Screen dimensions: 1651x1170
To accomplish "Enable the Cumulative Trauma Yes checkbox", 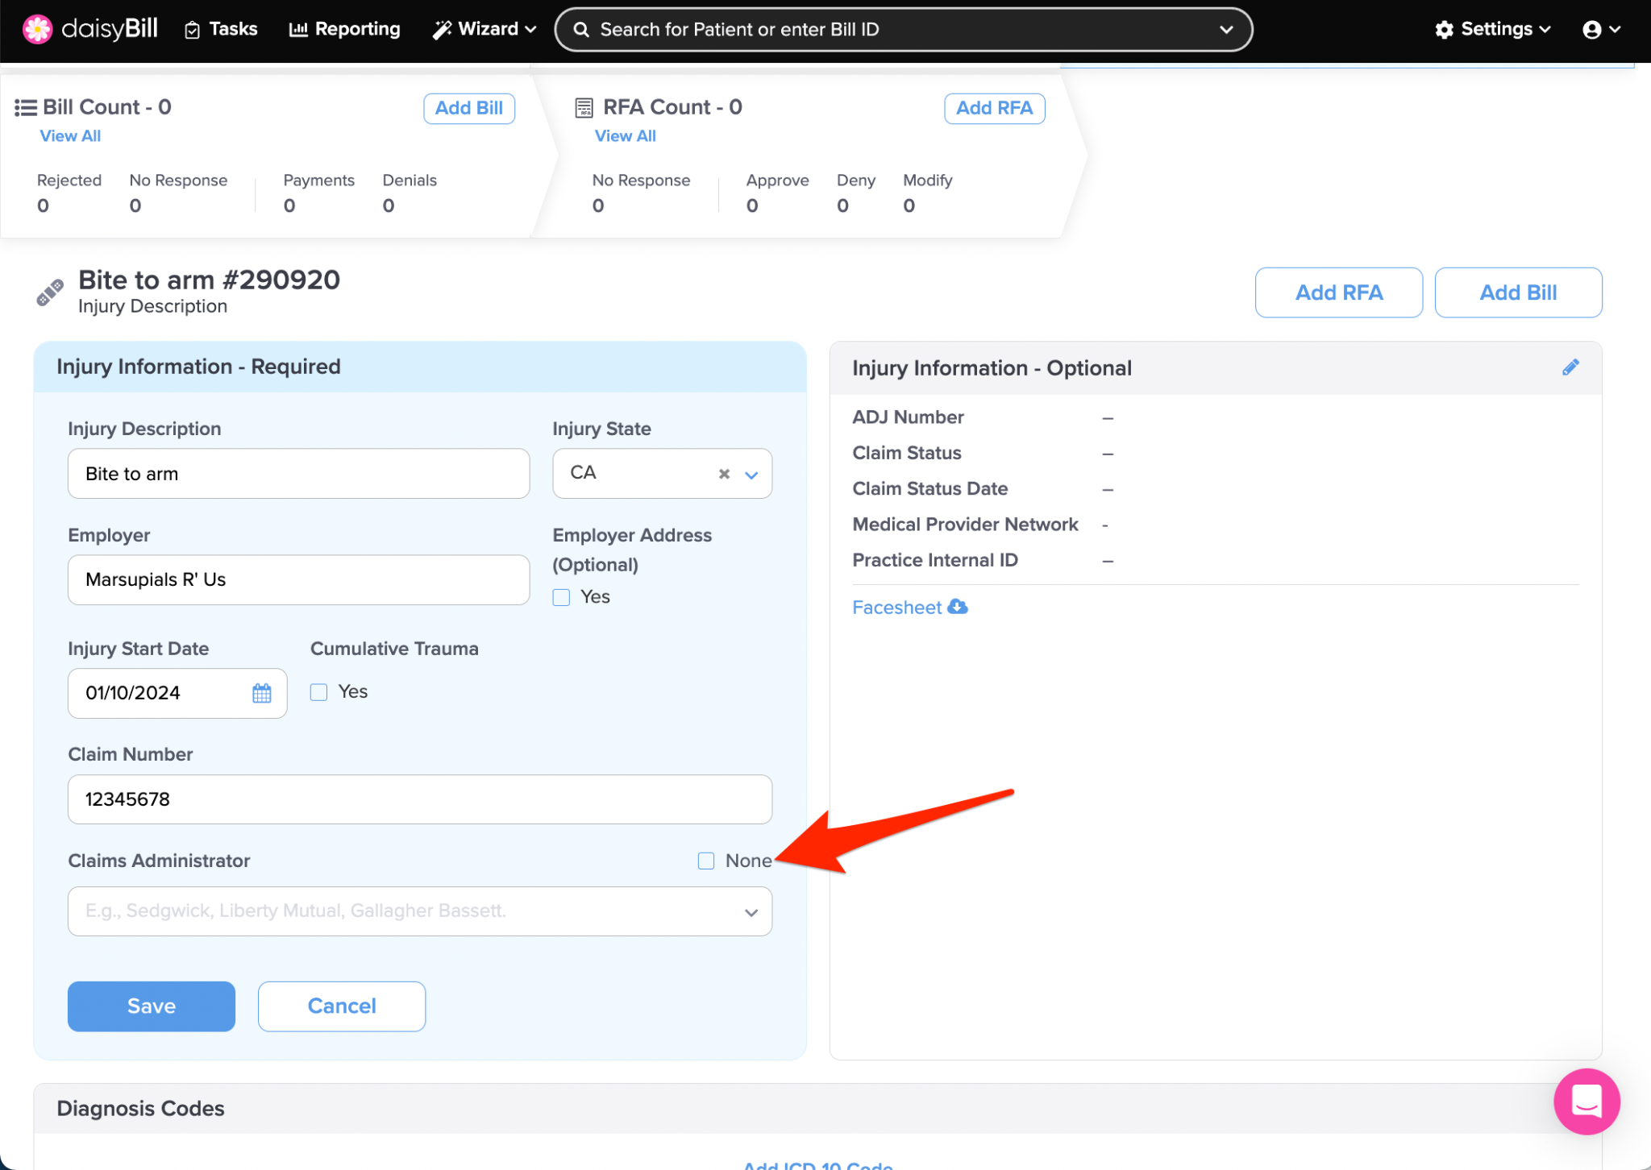I will (x=319, y=692).
